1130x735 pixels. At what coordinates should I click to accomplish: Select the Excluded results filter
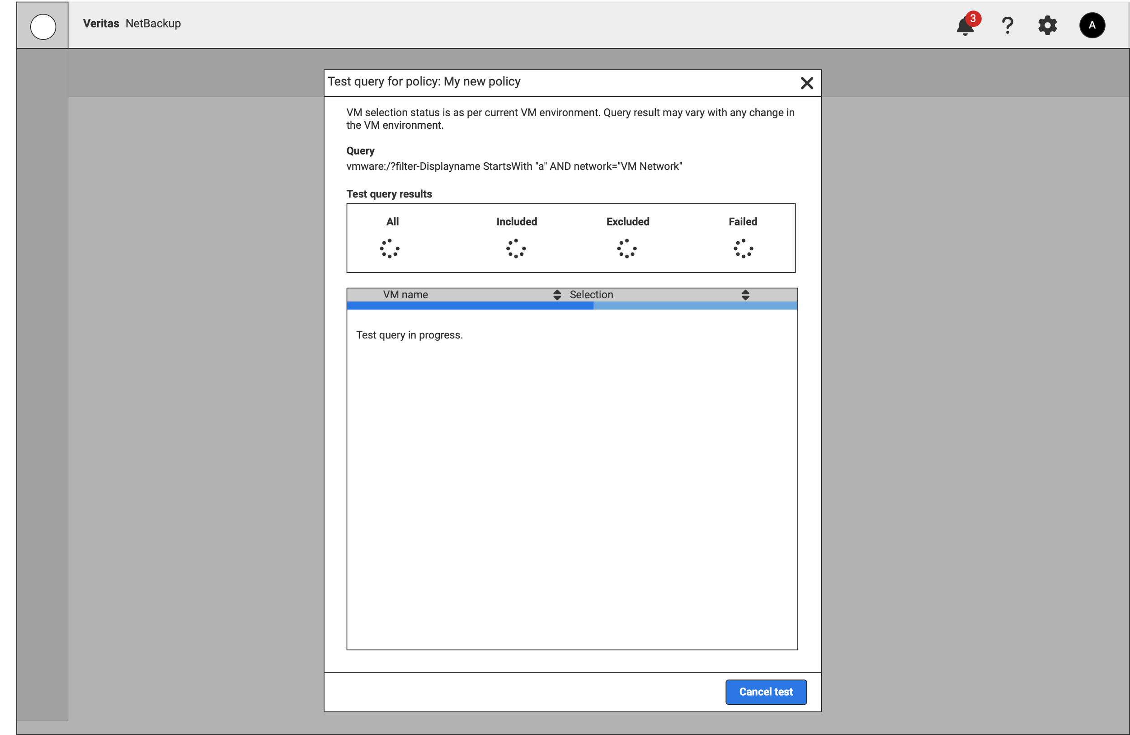click(x=627, y=222)
